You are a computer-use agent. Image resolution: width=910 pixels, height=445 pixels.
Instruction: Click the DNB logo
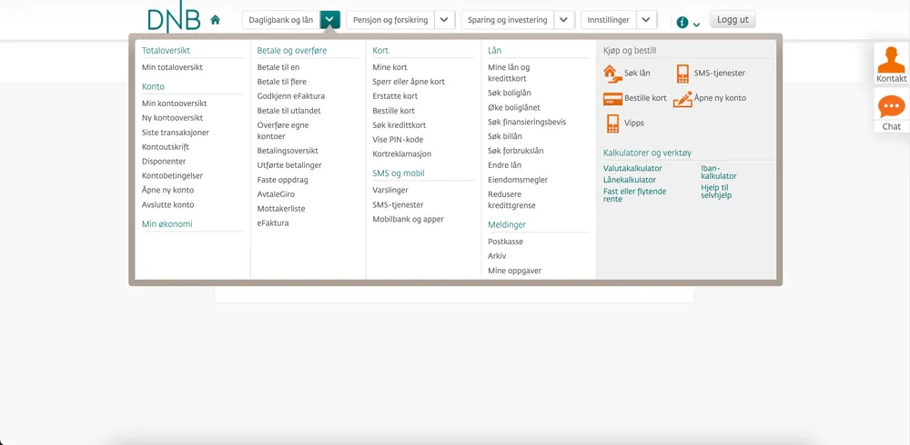(174, 18)
